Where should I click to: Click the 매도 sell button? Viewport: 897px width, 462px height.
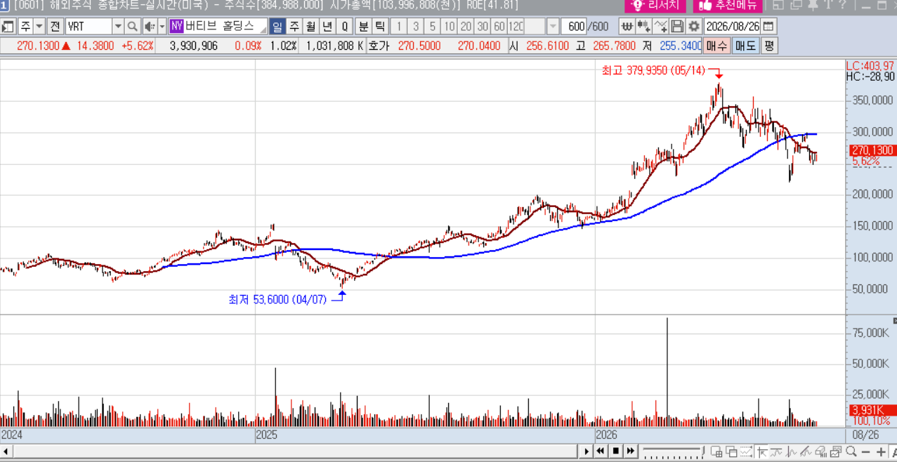click(745, 46)
